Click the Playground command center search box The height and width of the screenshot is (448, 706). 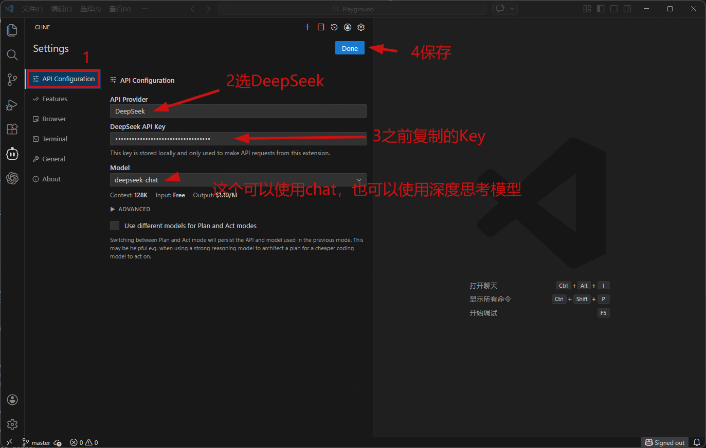pos(353,9)
